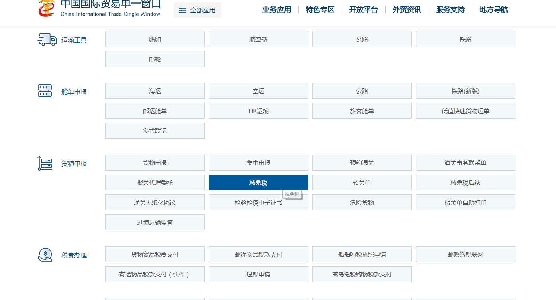
Task: Open the 外贸资讯 menu
Action: [x=407, y=10]
